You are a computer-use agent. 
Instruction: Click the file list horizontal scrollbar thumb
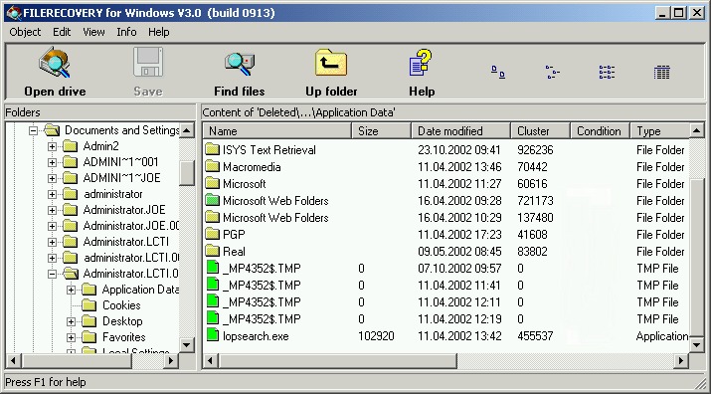[337, 361]
